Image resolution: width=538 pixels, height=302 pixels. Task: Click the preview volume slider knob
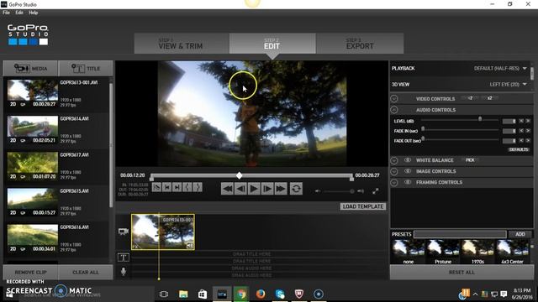click(x=352, y=191)
